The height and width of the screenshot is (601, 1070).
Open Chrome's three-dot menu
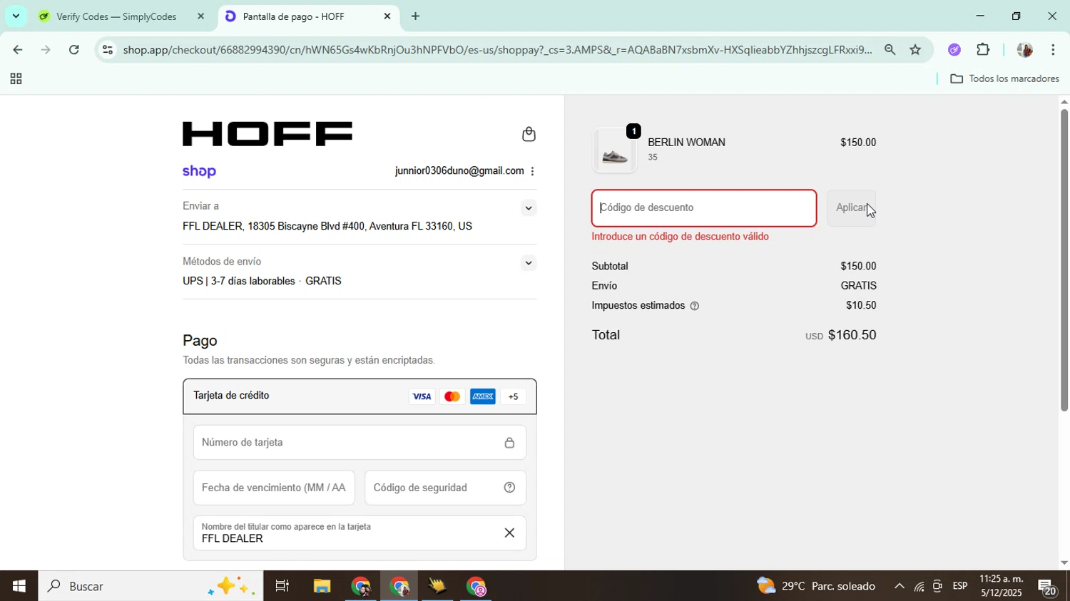[1054, 50]
